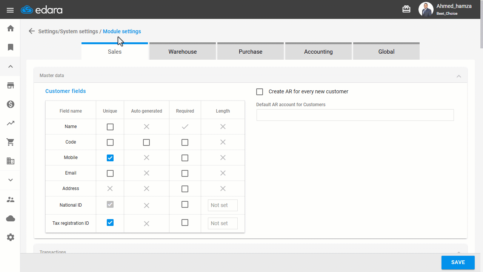Open the dollar sign finance icon
483x272 pixels.
coord(11,104)
